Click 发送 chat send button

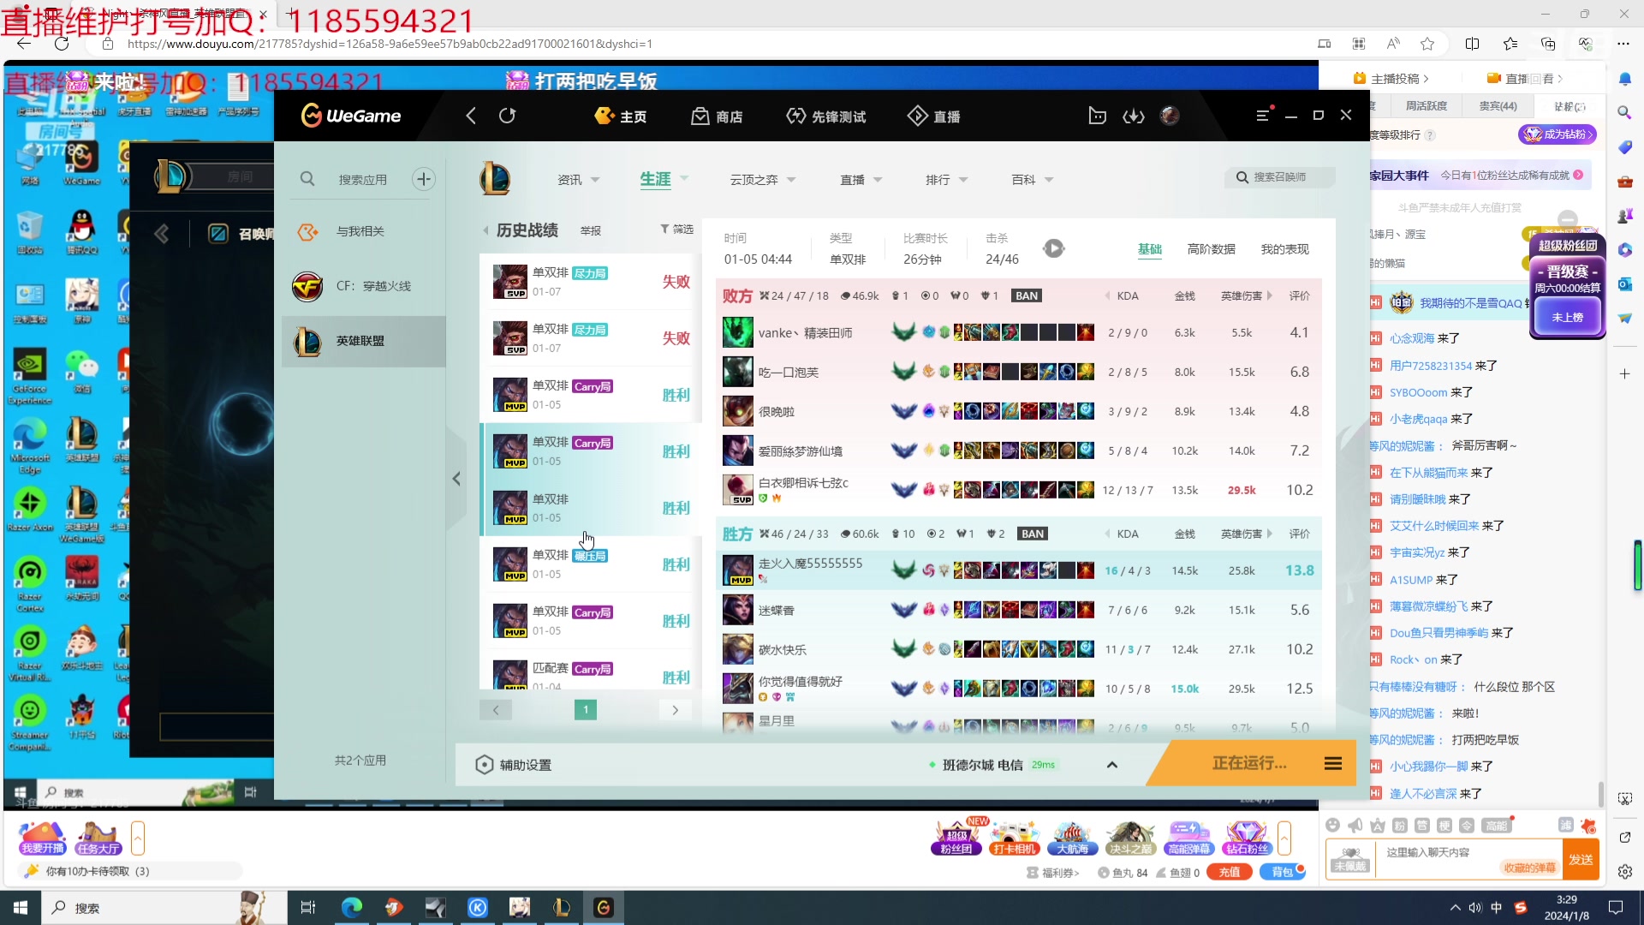(1581, 859)
